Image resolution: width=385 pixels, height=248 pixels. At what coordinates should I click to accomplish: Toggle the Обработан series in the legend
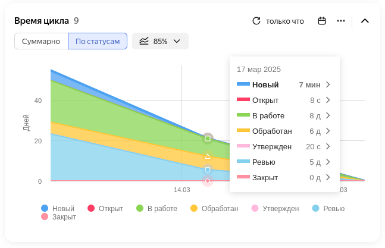click(x=214, y=209)
